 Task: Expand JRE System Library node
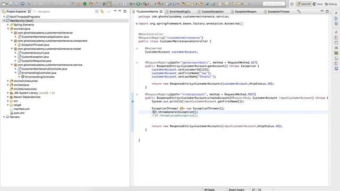click(x=8, y=93)
